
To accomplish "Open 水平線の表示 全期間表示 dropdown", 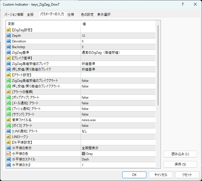I will (x=118, y=148).
